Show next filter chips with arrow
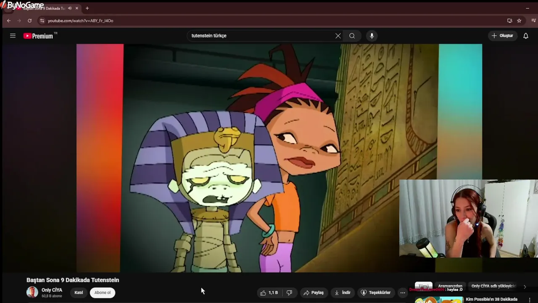Viewport: 538px width, 303px height. 525,287
